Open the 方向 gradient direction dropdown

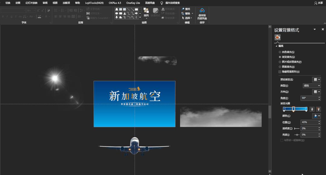pyautogui.click(x=316, y=92)
